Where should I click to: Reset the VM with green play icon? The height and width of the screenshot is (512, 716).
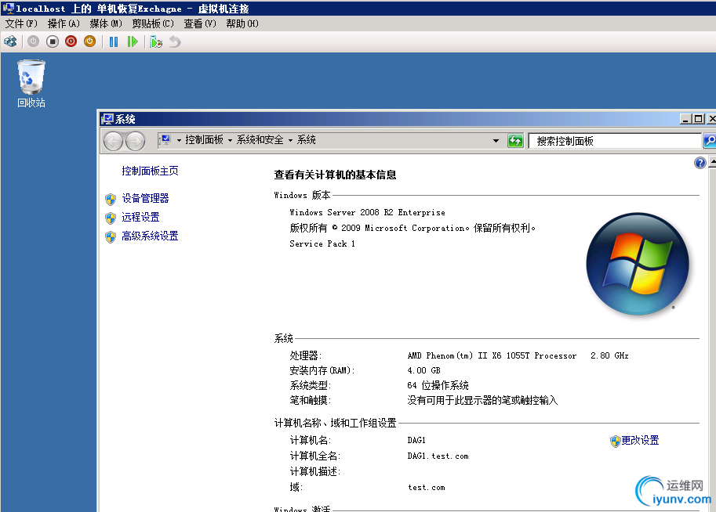click(132, 41)
